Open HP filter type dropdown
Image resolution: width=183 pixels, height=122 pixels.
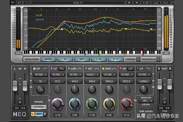click(x=40, y=74)
